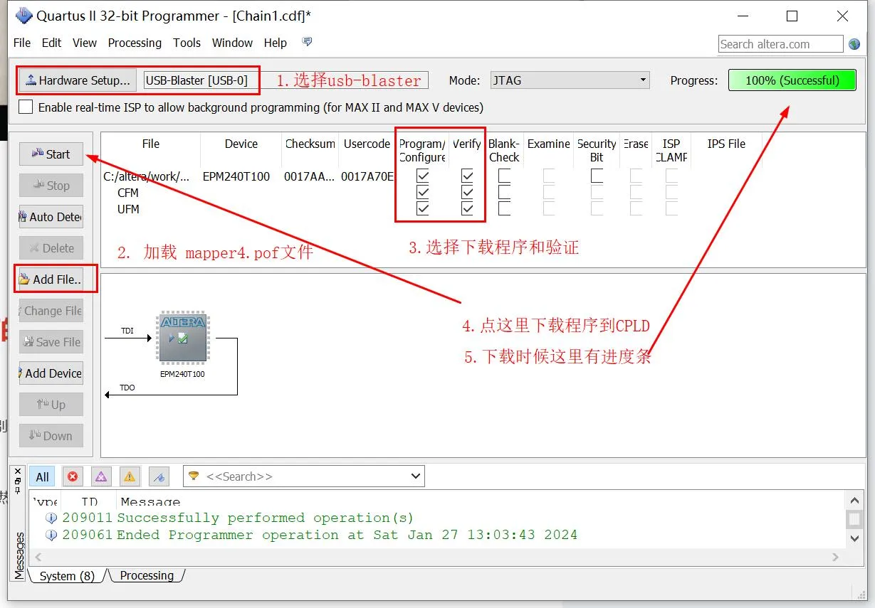The image size is (875, 608).
Task: Move device Up in chain
Action: (x=51, y=405)
